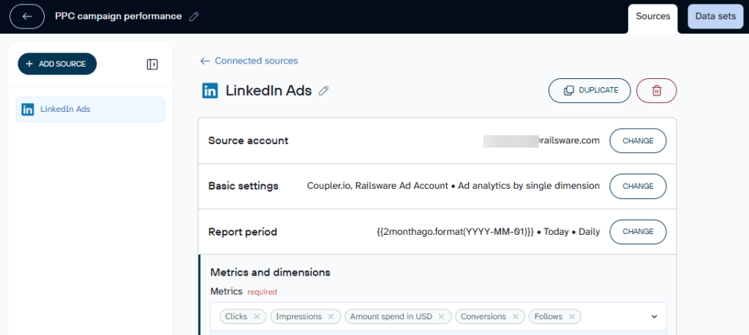Click the red required label under Metrics
The width and height of the screenshot is (749, 335).
263,292
